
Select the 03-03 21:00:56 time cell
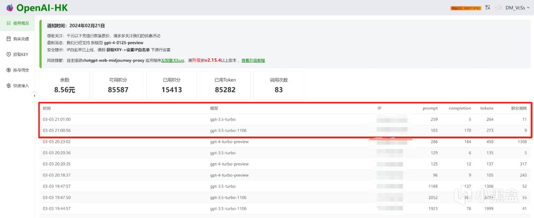pos(56,131)
